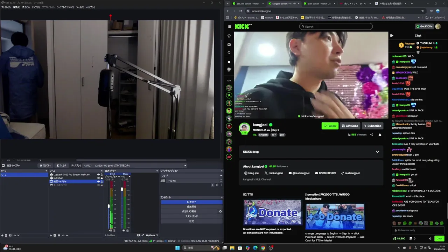Move selected source up in sources list

pyautogui.click(x=63, y=235)
